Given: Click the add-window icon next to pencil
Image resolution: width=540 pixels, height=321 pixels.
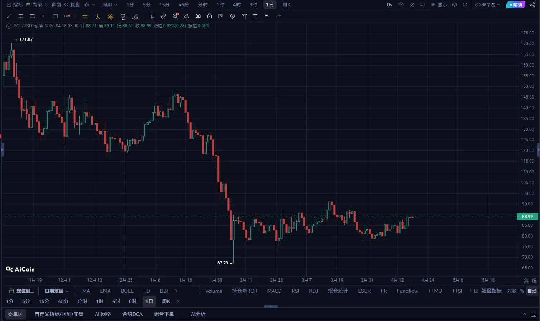Looking at the screenshot, I should pyautogui.click(x=423, y=5).
